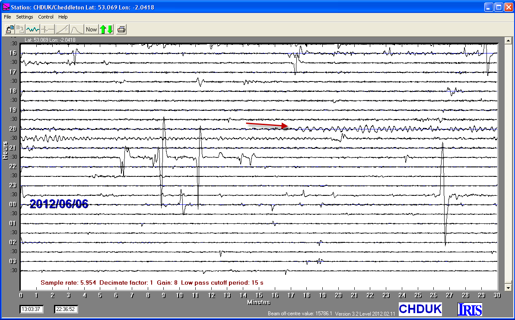Open the Settings menu

(x=25, y=17)
